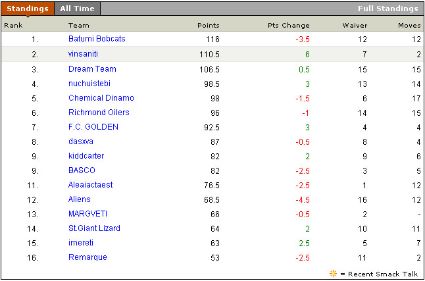Click the Aleaiactaest team link
Image resolution: width=425 pixels, height=281 pixels.
click(x=90, y=185)
